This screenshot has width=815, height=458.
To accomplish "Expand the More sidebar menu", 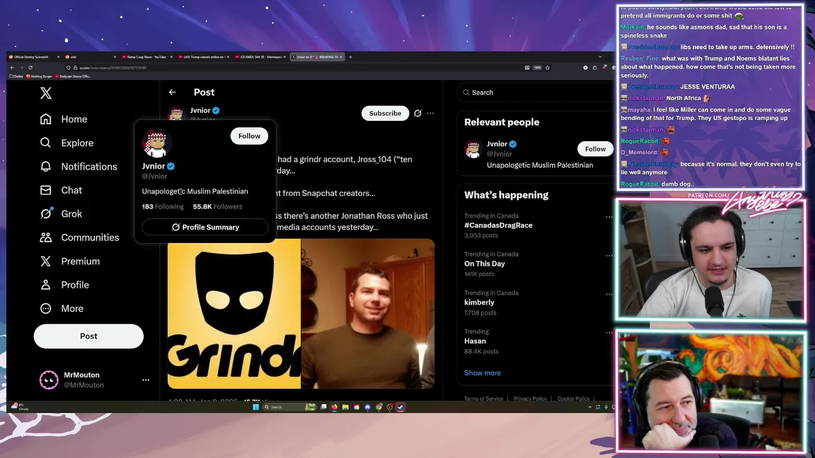I will [62, 309].
